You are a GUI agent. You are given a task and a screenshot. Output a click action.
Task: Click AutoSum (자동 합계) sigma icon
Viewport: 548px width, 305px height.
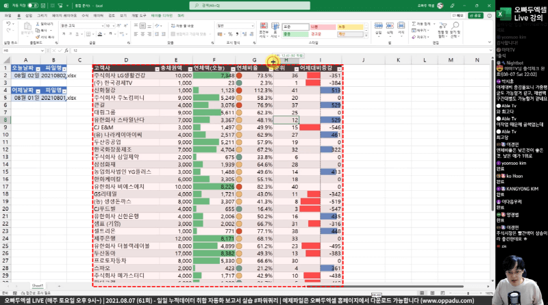pos(414,24)
